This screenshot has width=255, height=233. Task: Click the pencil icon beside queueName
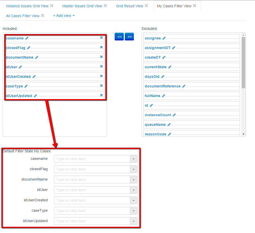tap(169, 125)
